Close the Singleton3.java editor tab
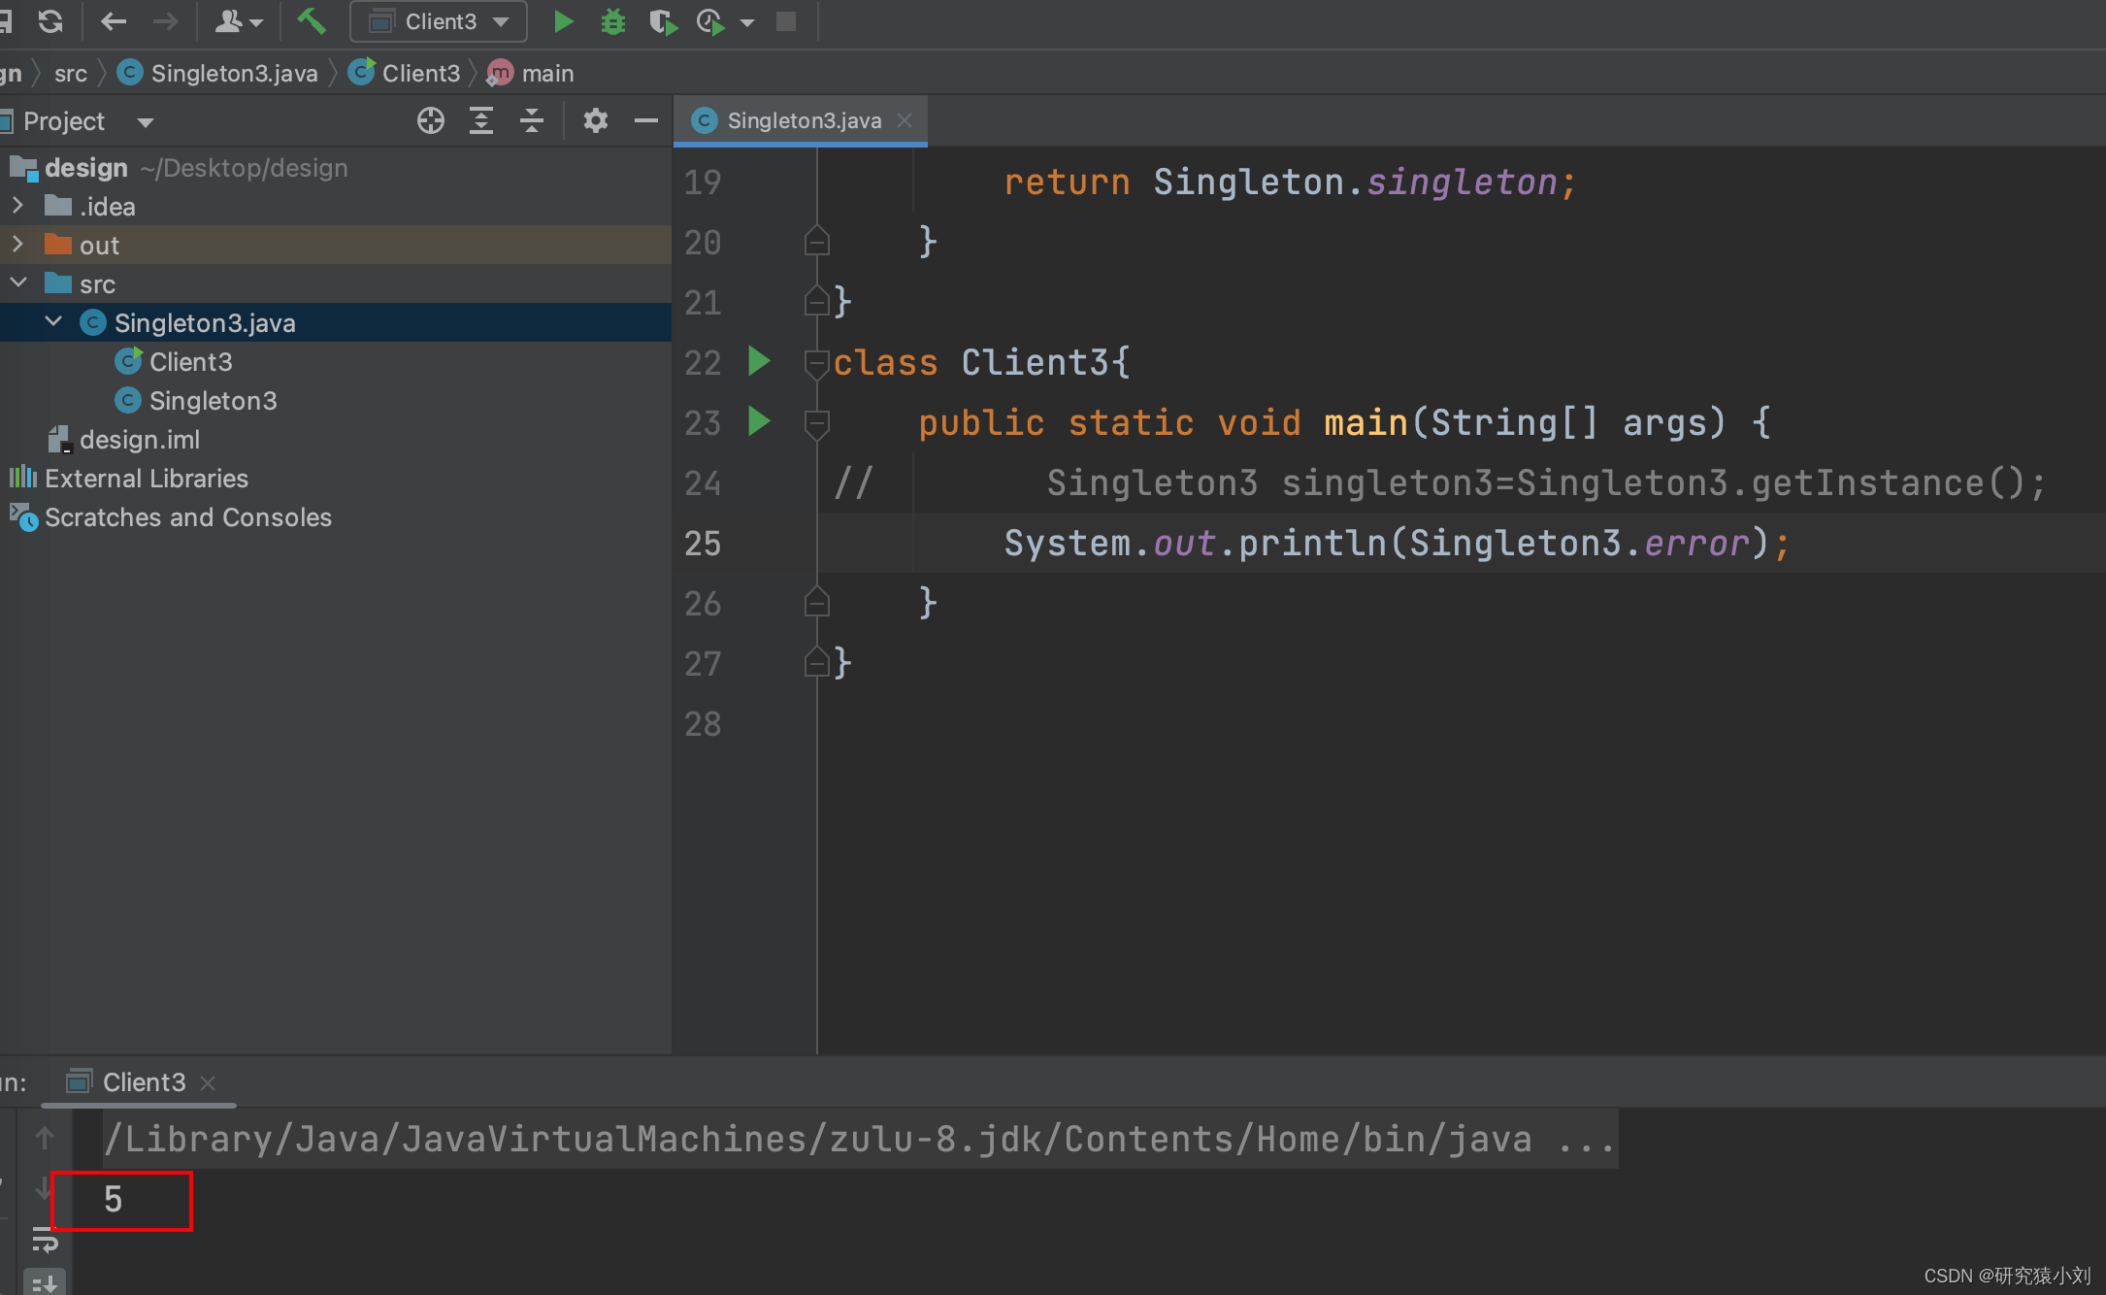The width and height of the screenshot is (2106, 1295). (905, 120)
